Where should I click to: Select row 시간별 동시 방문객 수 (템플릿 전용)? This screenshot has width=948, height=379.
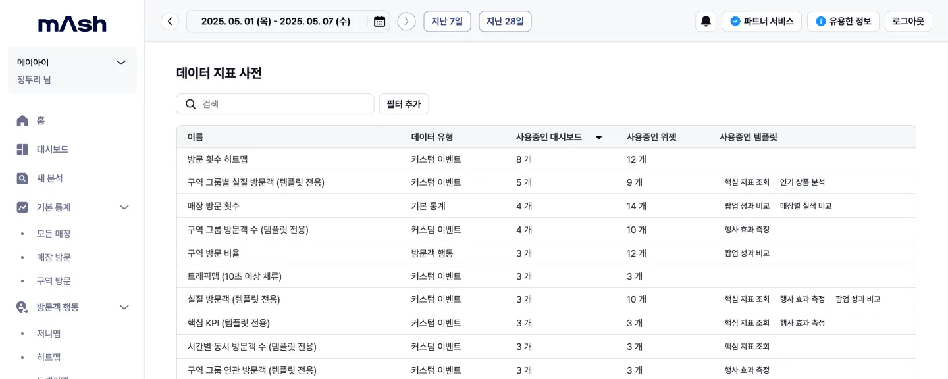point(546,347)
